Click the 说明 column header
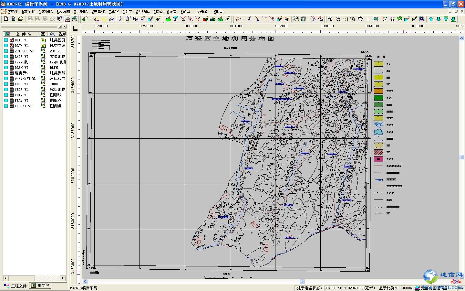Image resolution: width=465 pixels, height=291 pixels. coord(57,34)
